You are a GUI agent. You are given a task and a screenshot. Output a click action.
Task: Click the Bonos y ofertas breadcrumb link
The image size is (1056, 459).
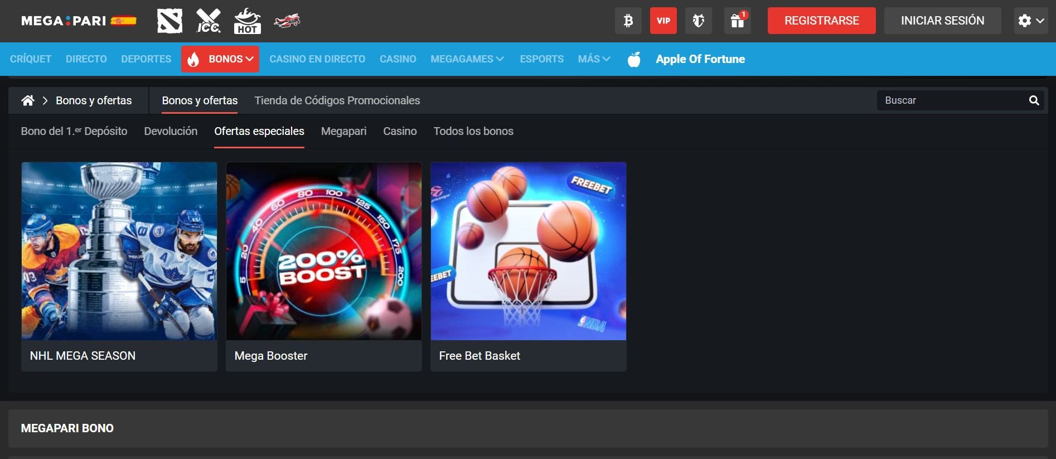click(94, 100)
